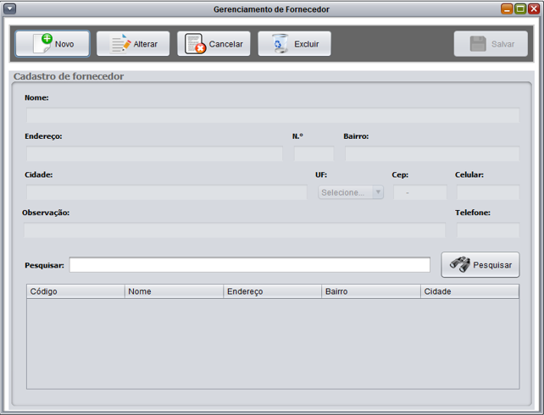Sort table by Código column header
544x415 pixels.
coord(75,291)
